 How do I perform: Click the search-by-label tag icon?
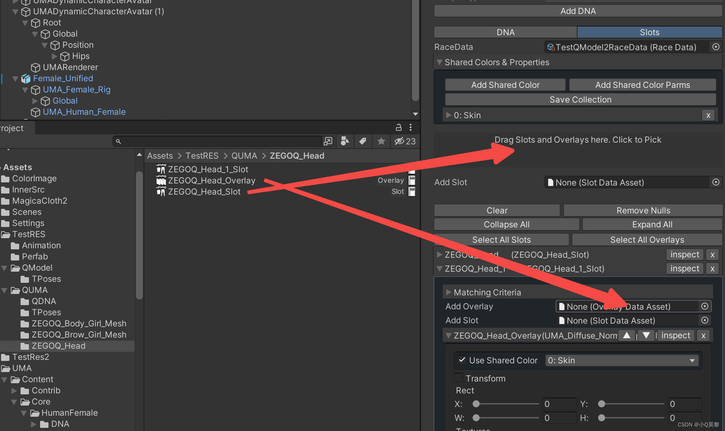click(x=363, y=141)
